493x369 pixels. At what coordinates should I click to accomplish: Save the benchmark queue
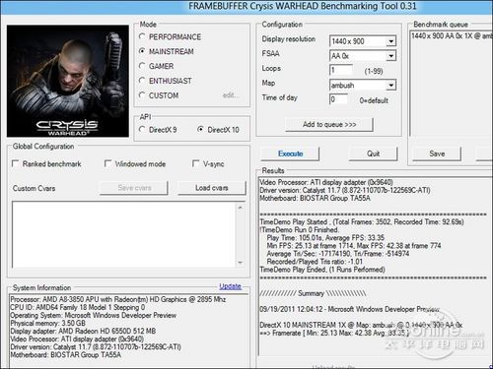[437, 154]
